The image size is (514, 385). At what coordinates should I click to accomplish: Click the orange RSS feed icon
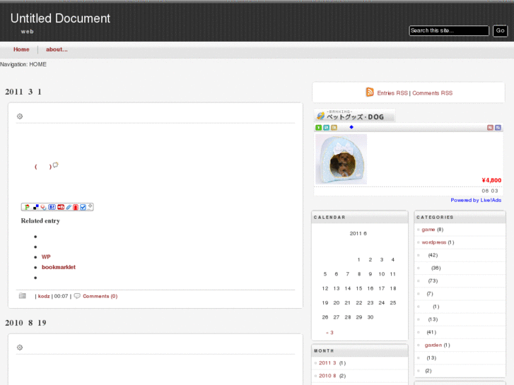tap(370, 93)
